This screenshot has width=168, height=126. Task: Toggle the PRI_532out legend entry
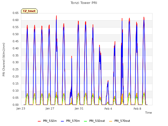coord(94,121)
